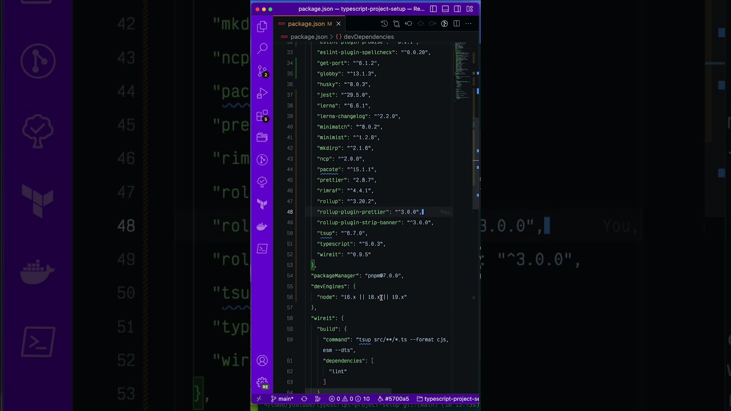Click package.json in the breadcrumb

tap(308, 37)
